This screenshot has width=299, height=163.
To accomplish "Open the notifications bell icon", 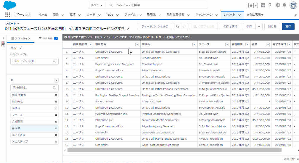I will pos(284,5).
